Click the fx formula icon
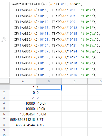This screenshot has height=136, width=102. click(x=4, y=40)
